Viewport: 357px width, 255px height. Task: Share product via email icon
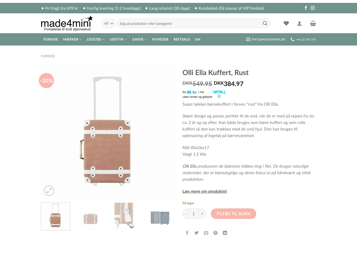click(x=206, y=233)
